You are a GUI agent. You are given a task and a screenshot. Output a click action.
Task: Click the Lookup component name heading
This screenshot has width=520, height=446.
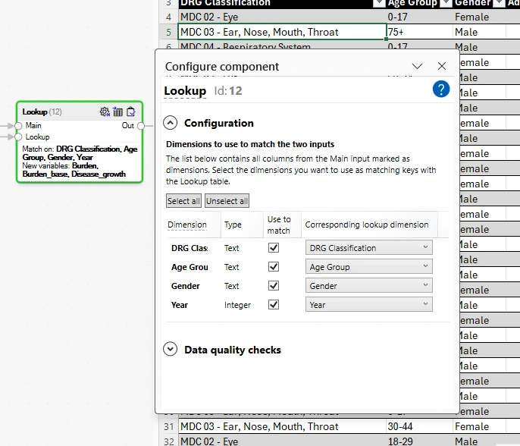click(x=185, y=90)
